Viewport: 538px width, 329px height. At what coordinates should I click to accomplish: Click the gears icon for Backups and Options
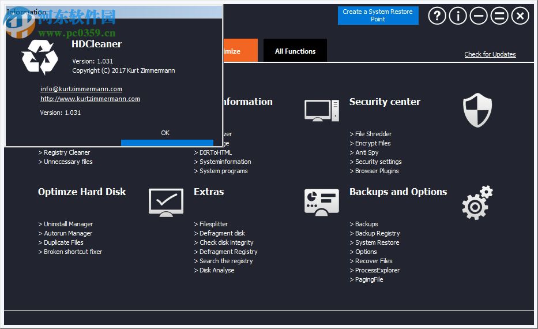click(477, 203)
